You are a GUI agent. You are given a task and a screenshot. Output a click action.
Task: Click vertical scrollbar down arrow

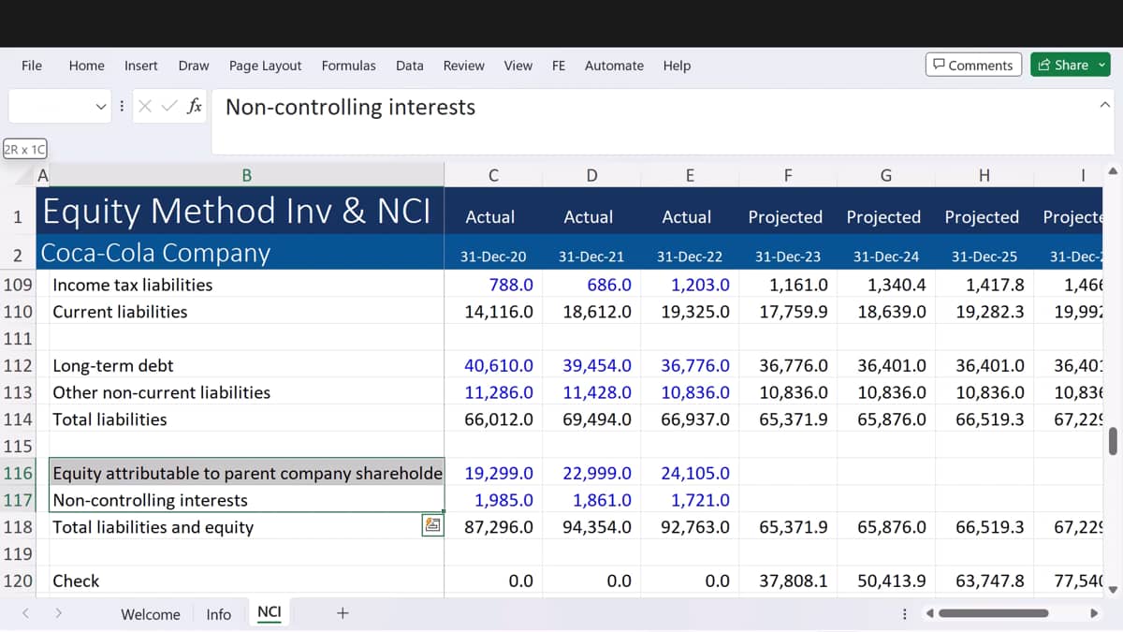(1112, 590)
